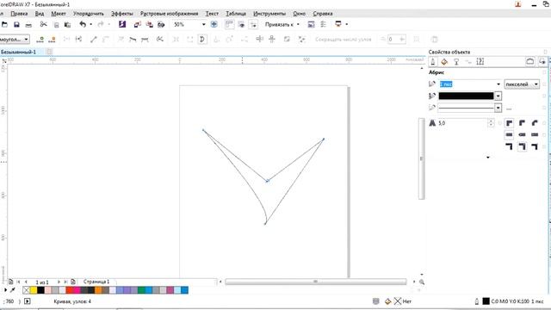Click the Paste icon
The width and height of the screenshot is (551, 310).
click(67, 25)
